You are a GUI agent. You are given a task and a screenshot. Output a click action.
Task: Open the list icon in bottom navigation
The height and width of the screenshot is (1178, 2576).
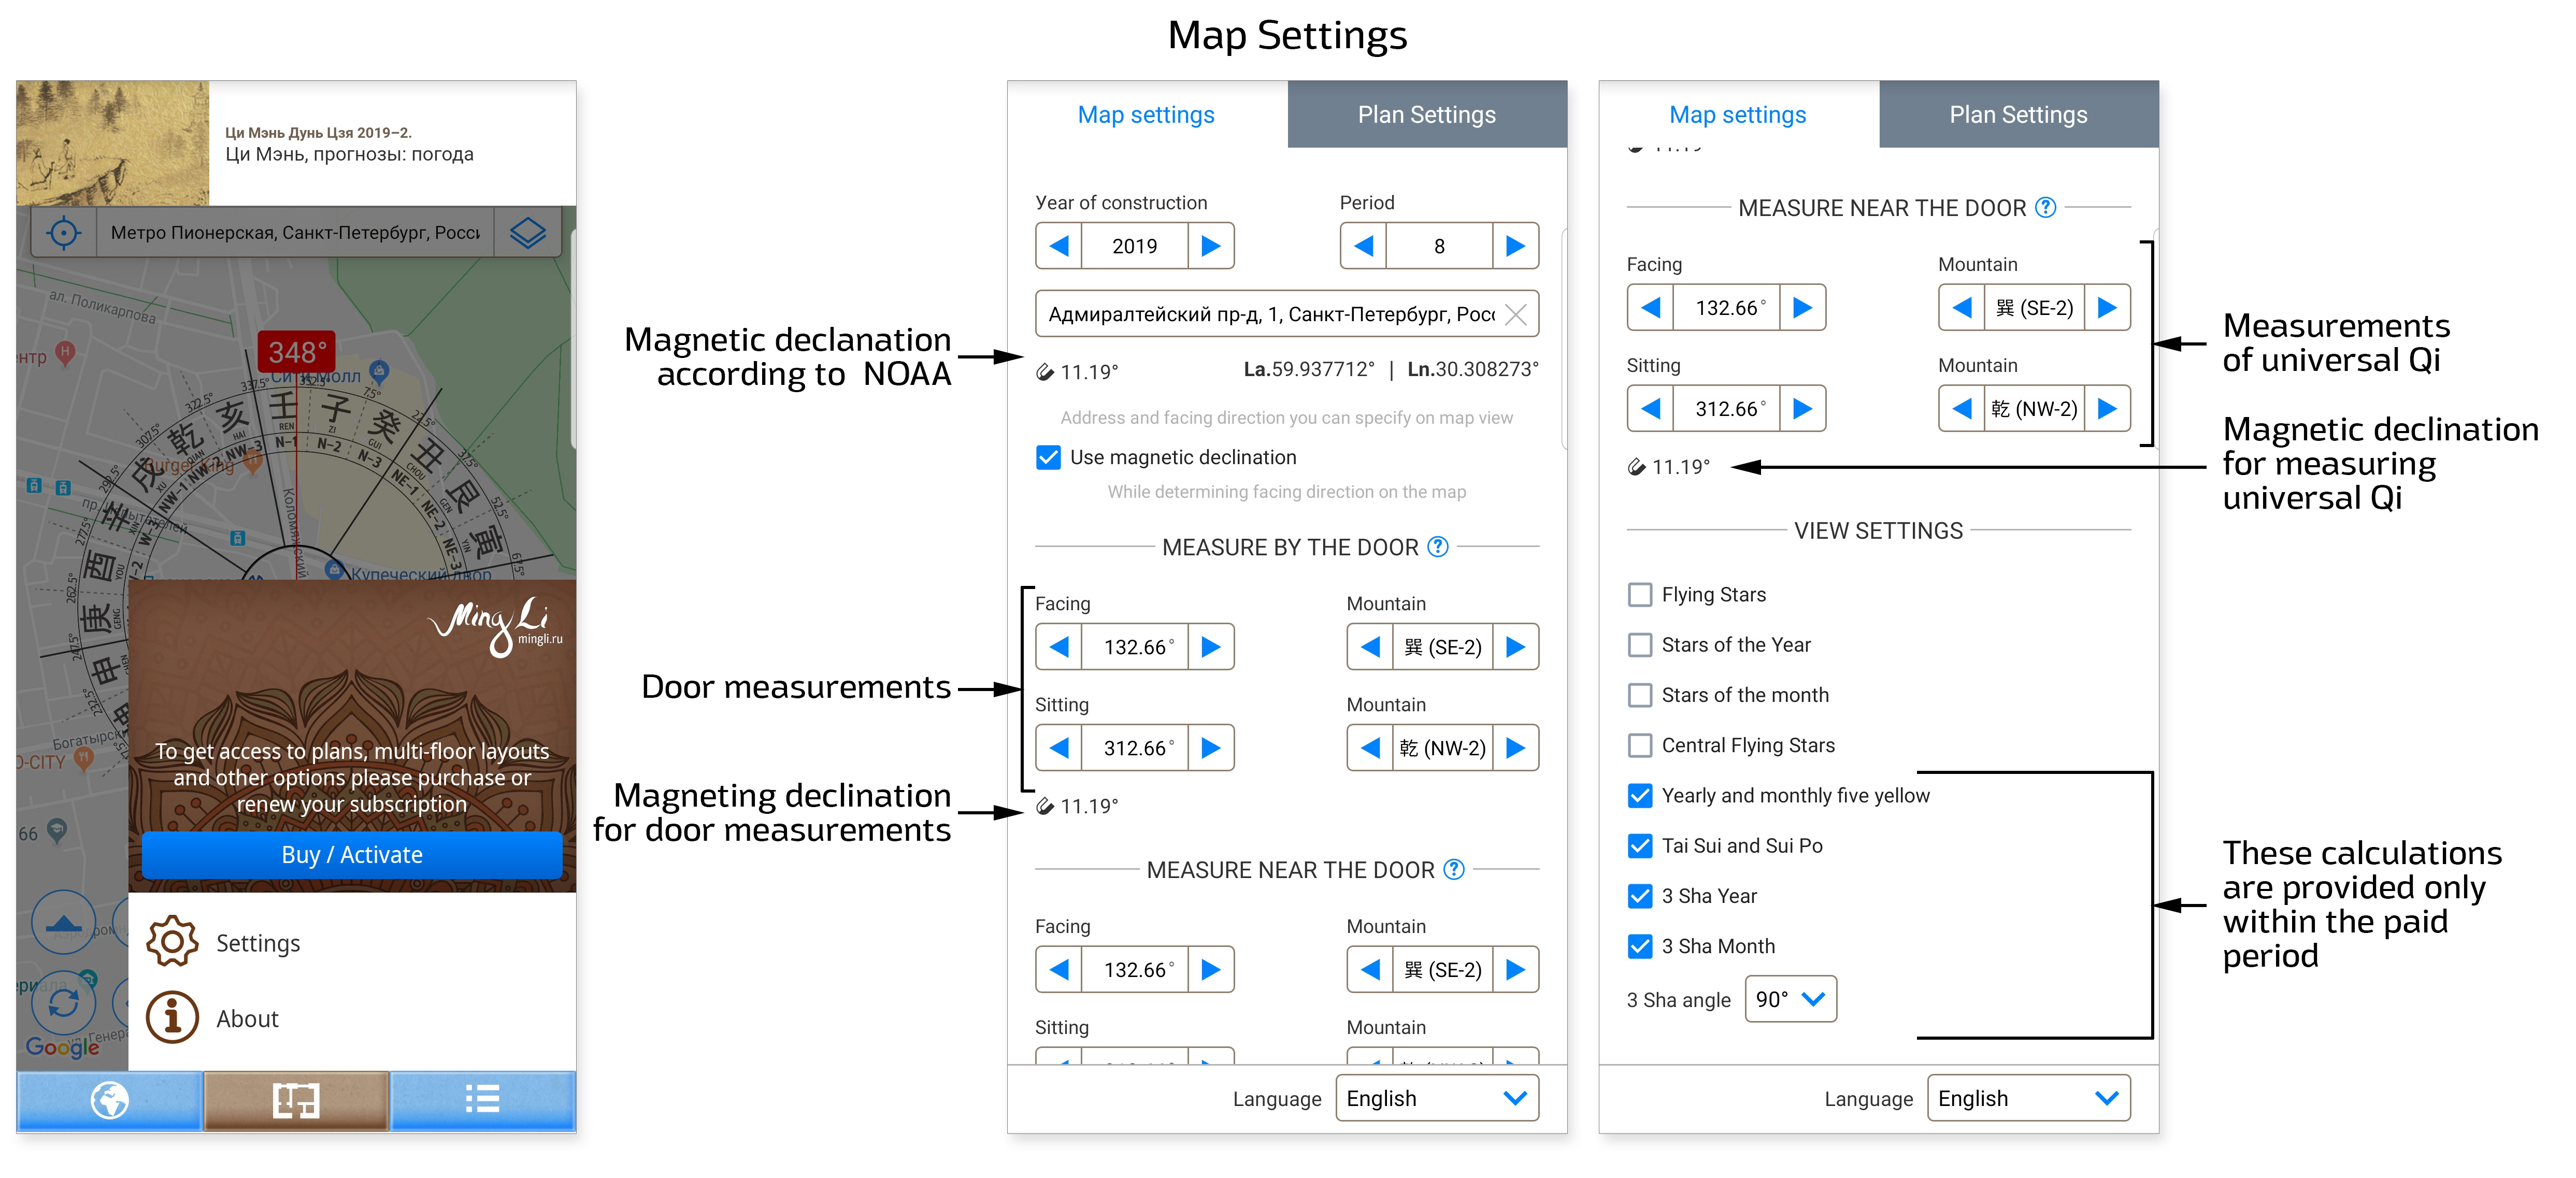483,1100
